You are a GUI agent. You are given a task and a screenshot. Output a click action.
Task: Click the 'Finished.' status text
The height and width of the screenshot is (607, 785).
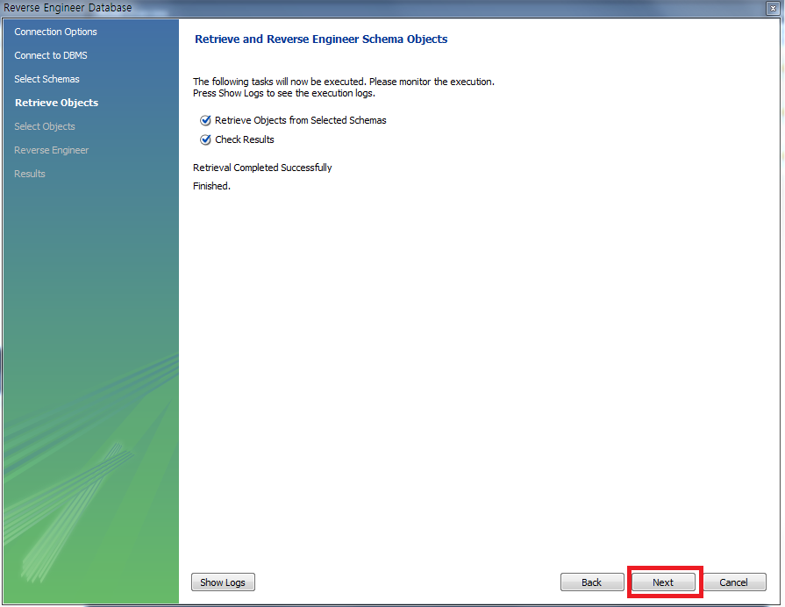[x=211, y=186]
